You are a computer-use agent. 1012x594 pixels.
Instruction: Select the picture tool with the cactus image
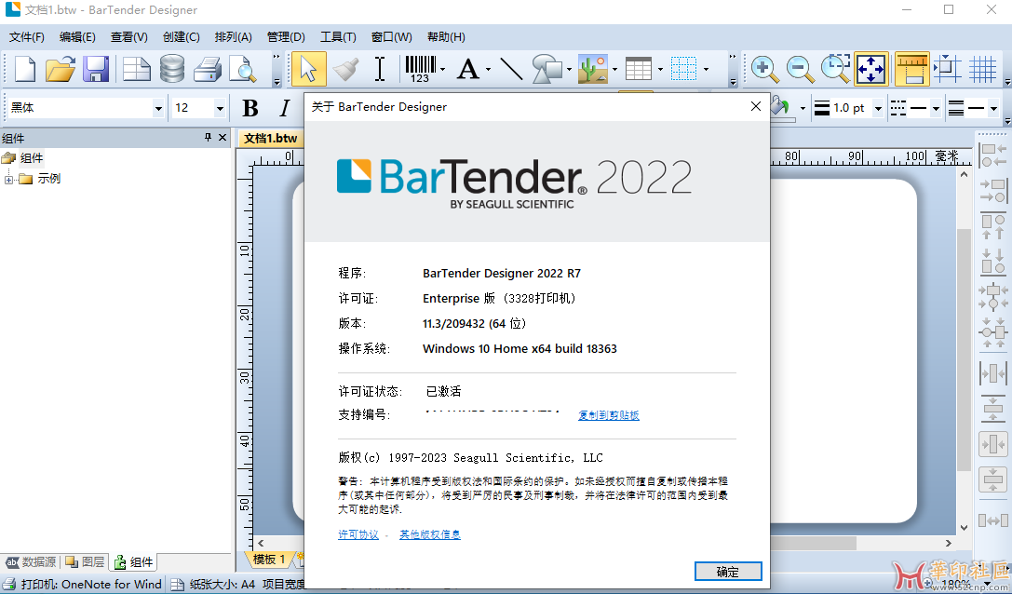(592, 69)
